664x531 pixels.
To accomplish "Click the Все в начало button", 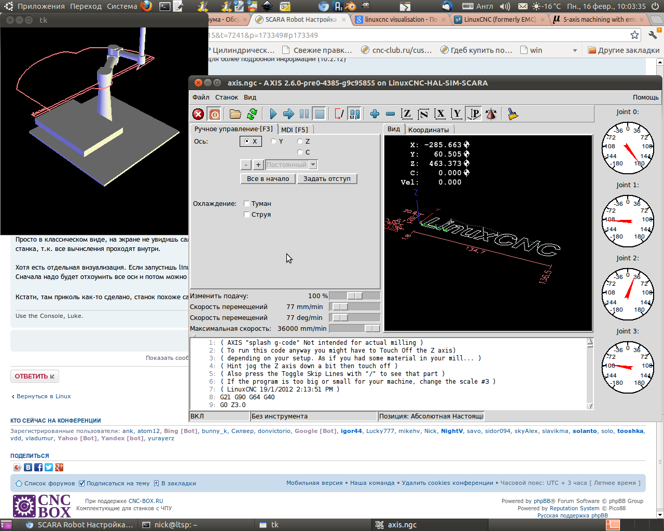I will [x=268, y=179].
